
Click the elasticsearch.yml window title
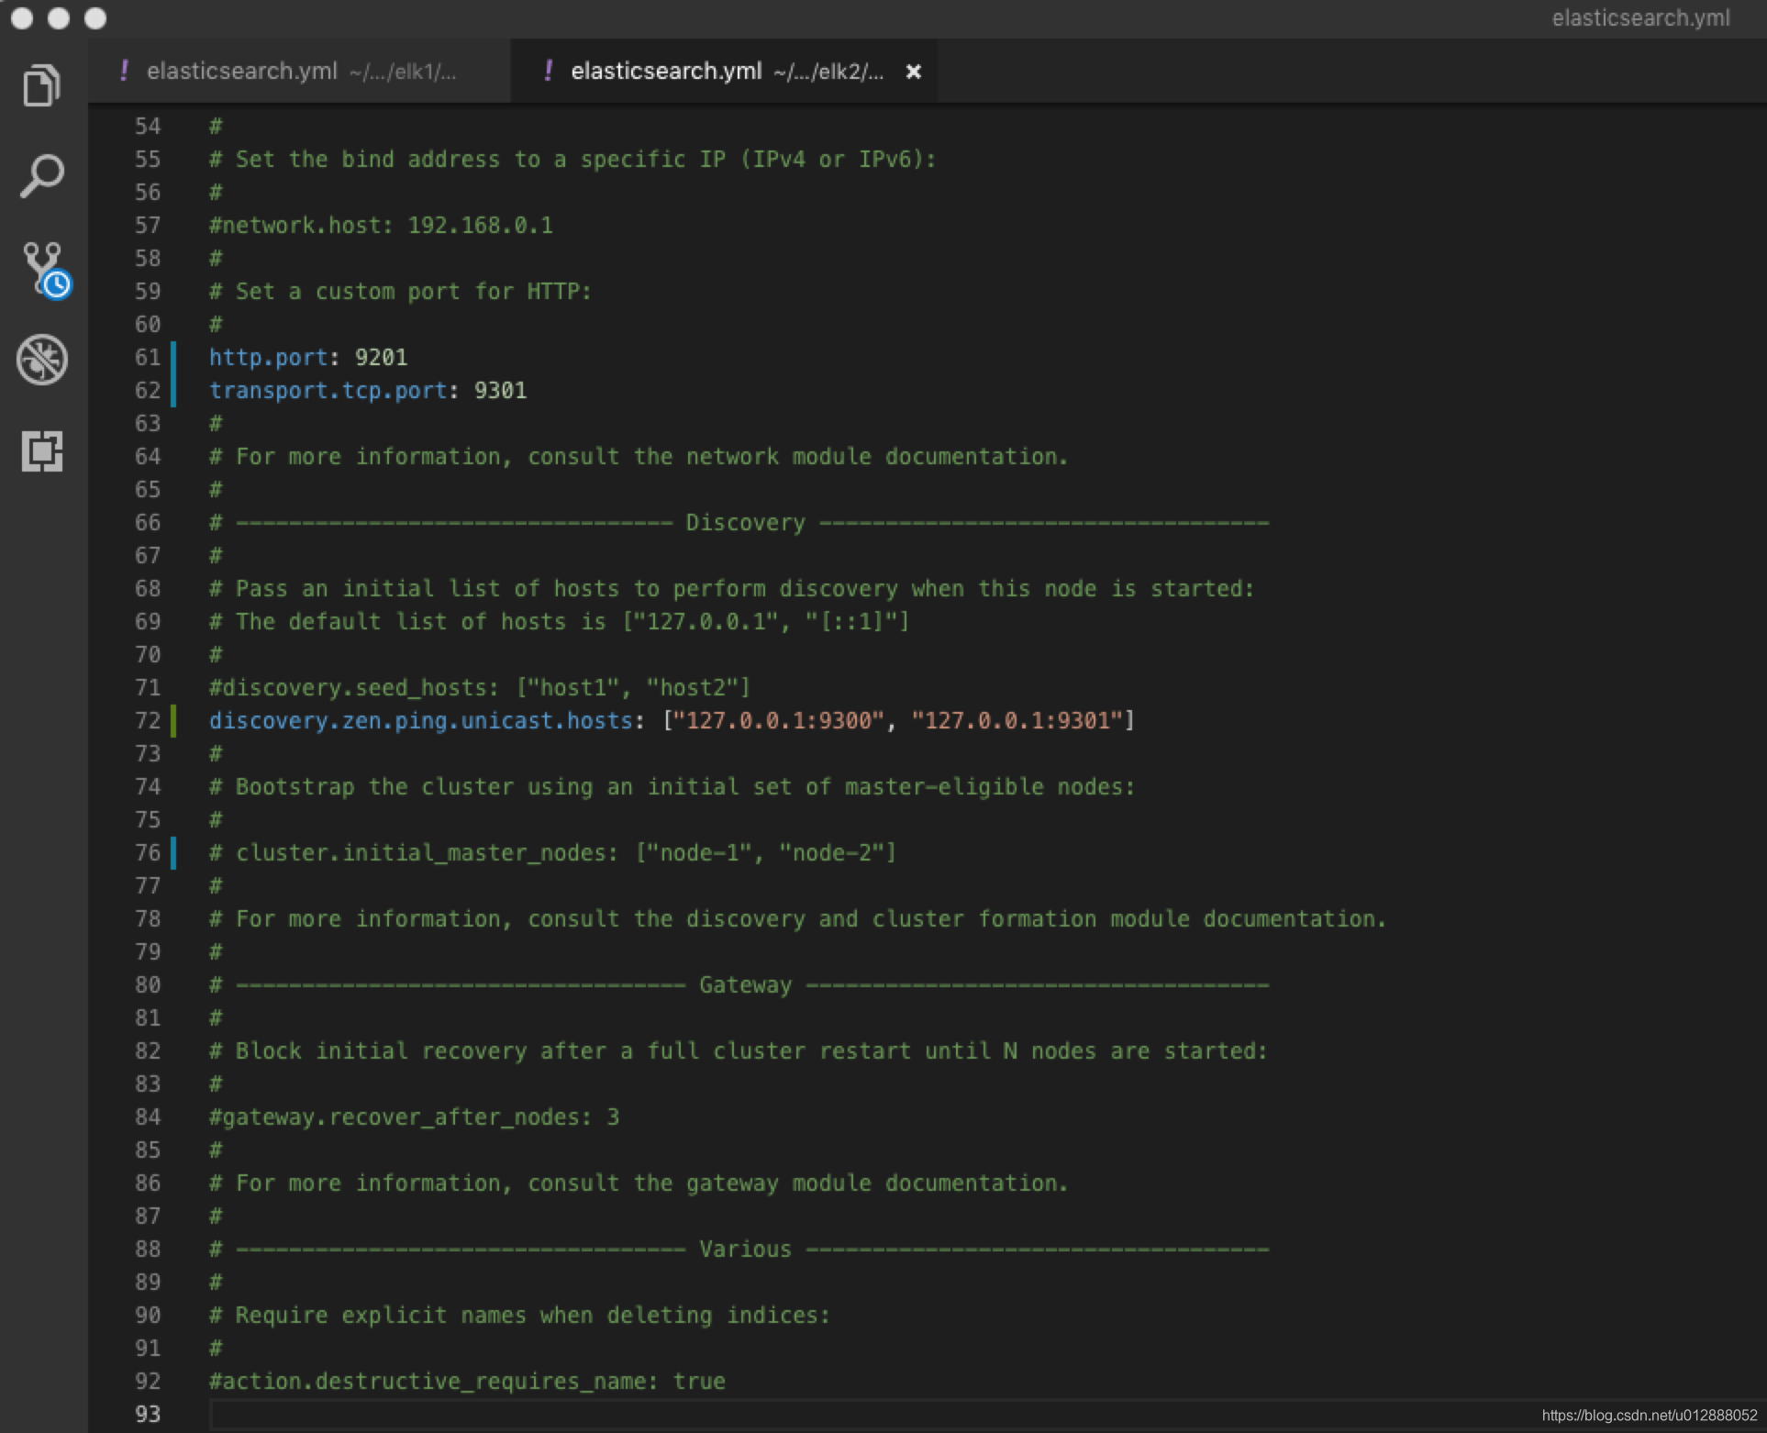(x=1640, y=18)
